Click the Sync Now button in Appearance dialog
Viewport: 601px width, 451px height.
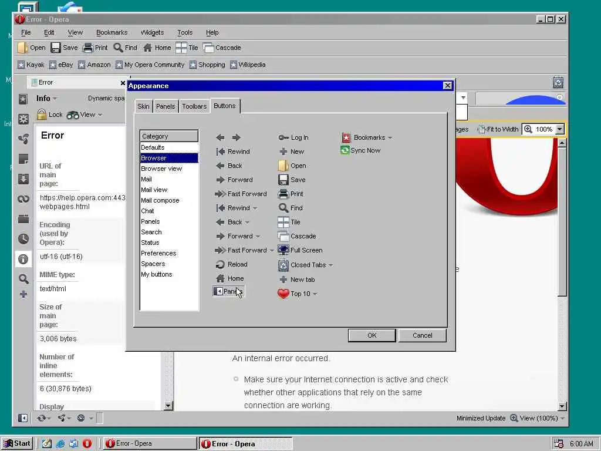pyautogui.click(x=360, y=150)
